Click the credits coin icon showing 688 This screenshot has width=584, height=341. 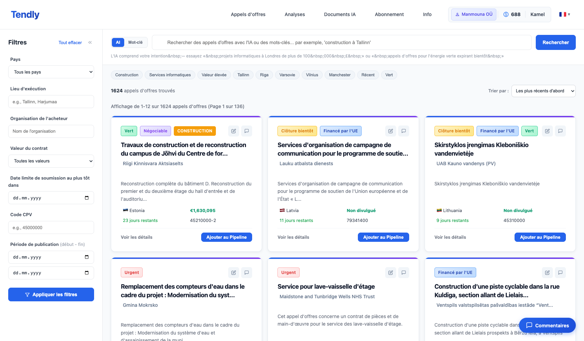(506, 14)
